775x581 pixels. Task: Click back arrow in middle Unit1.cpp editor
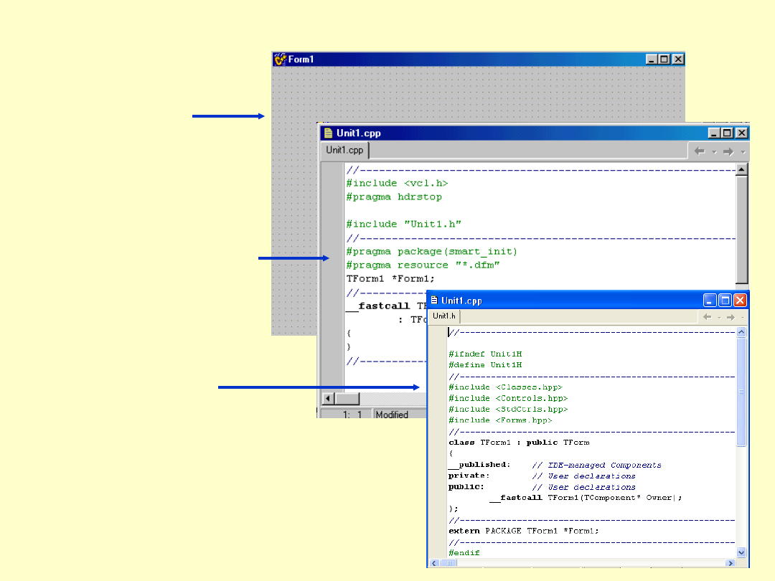(700, 151)
